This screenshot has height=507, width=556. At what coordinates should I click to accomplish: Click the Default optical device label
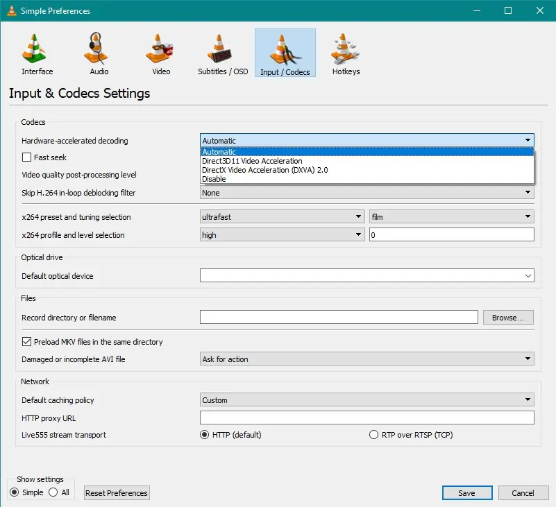click(58, 276)
